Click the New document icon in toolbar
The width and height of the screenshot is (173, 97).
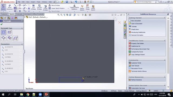(x=58, y=2)
